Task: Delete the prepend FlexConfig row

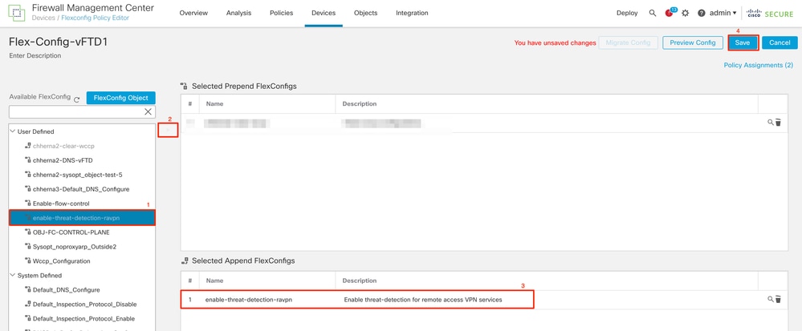Action: pyautogui.click(x=778, y=123)
